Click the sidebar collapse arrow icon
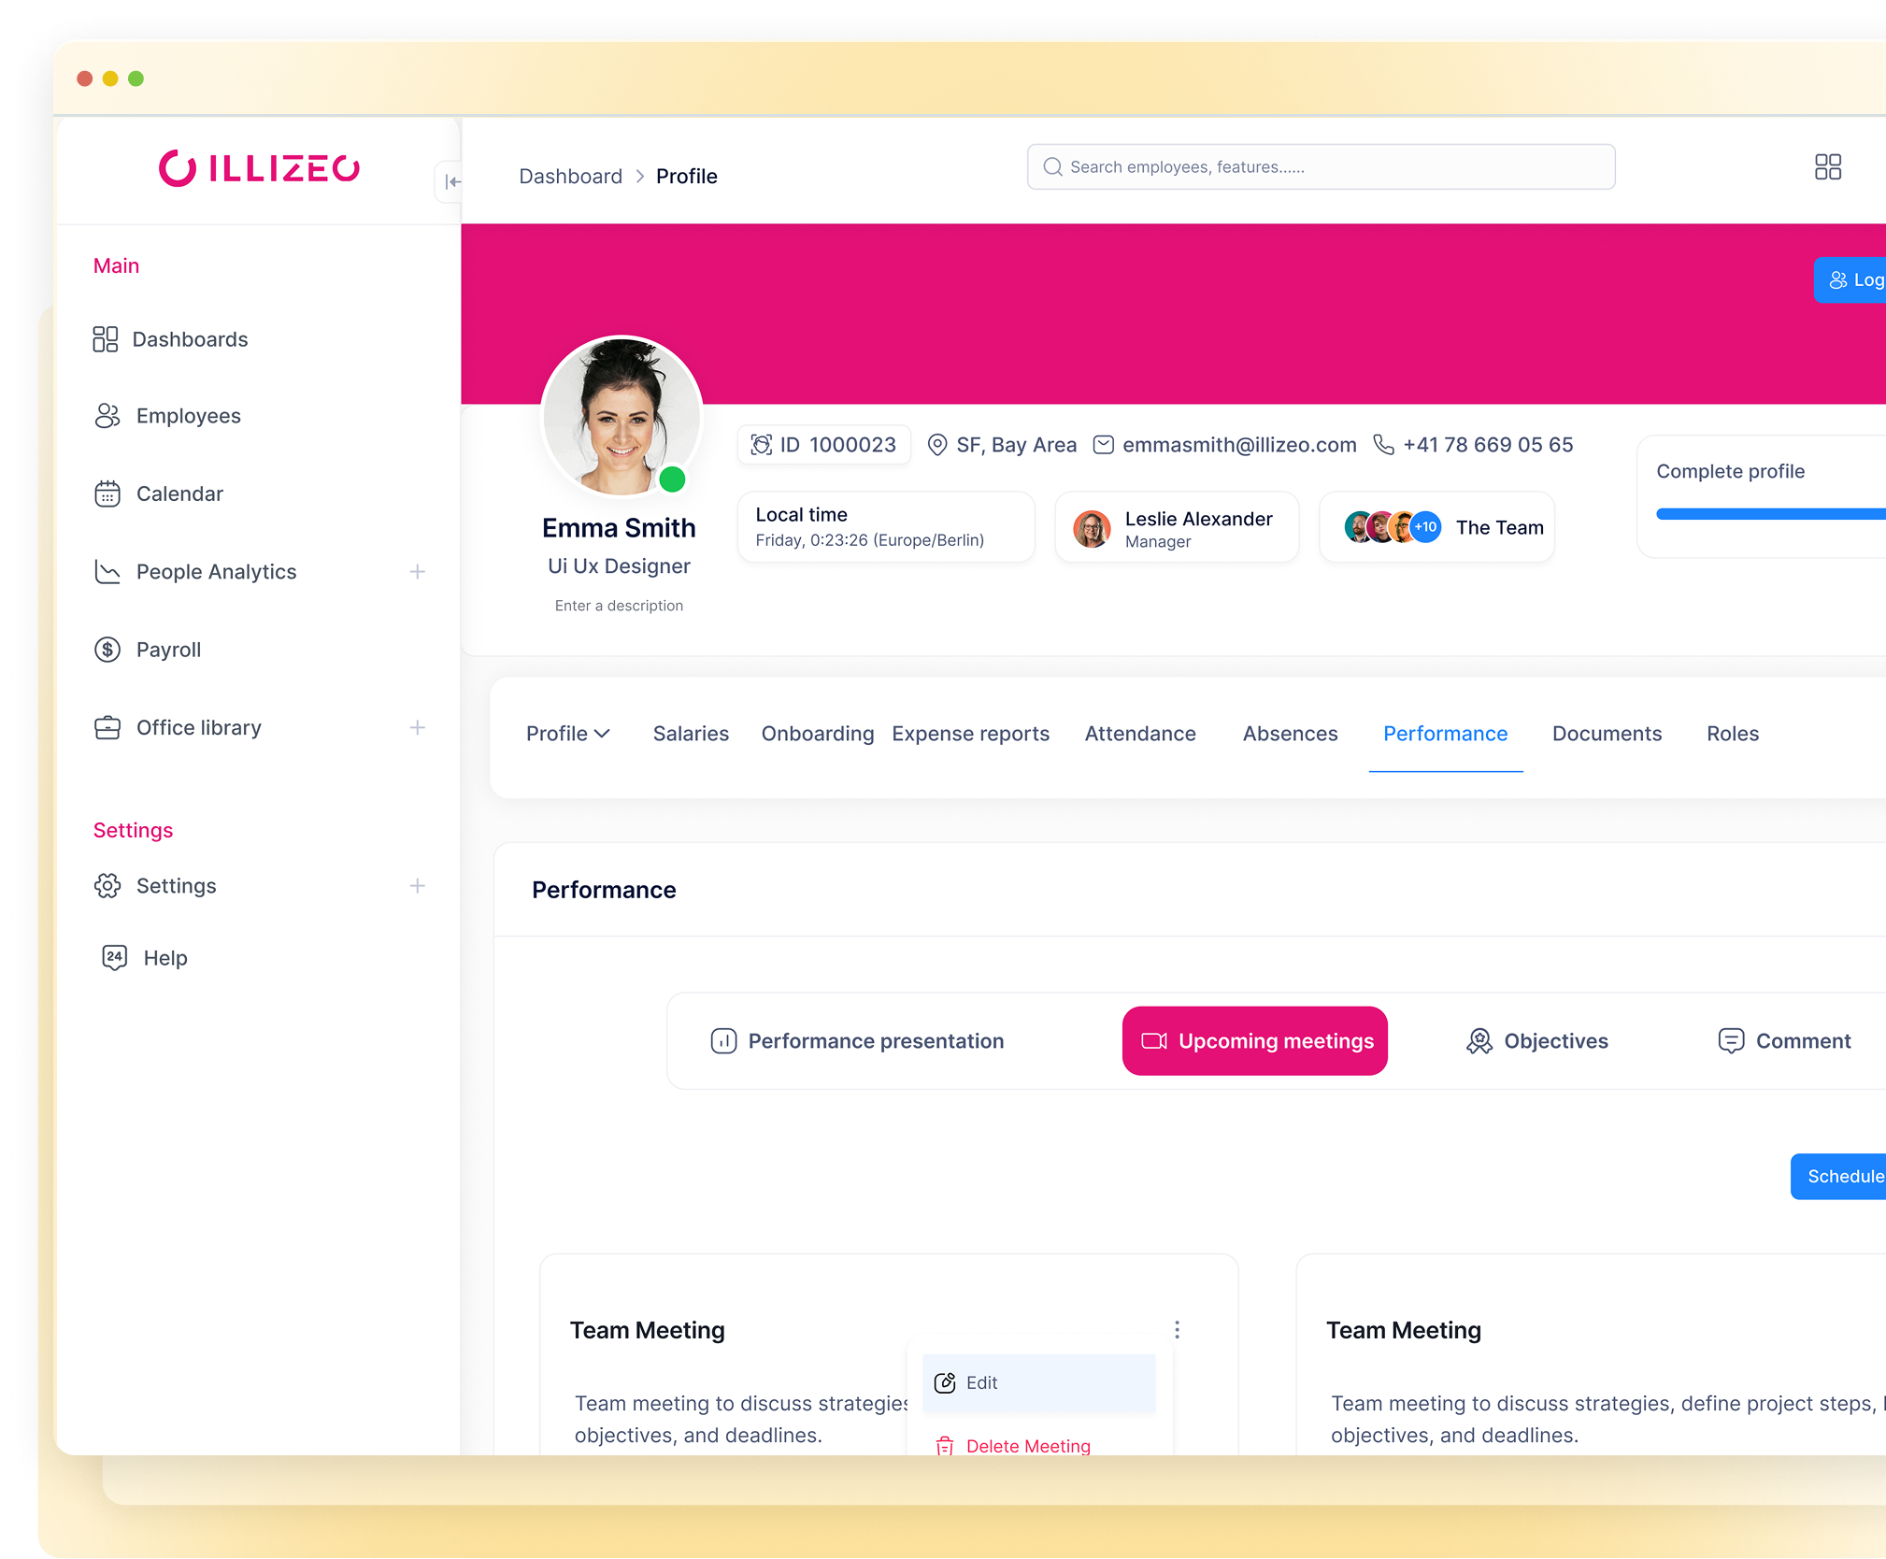Screen dimensions: 1886x1559 coord(452,181)
